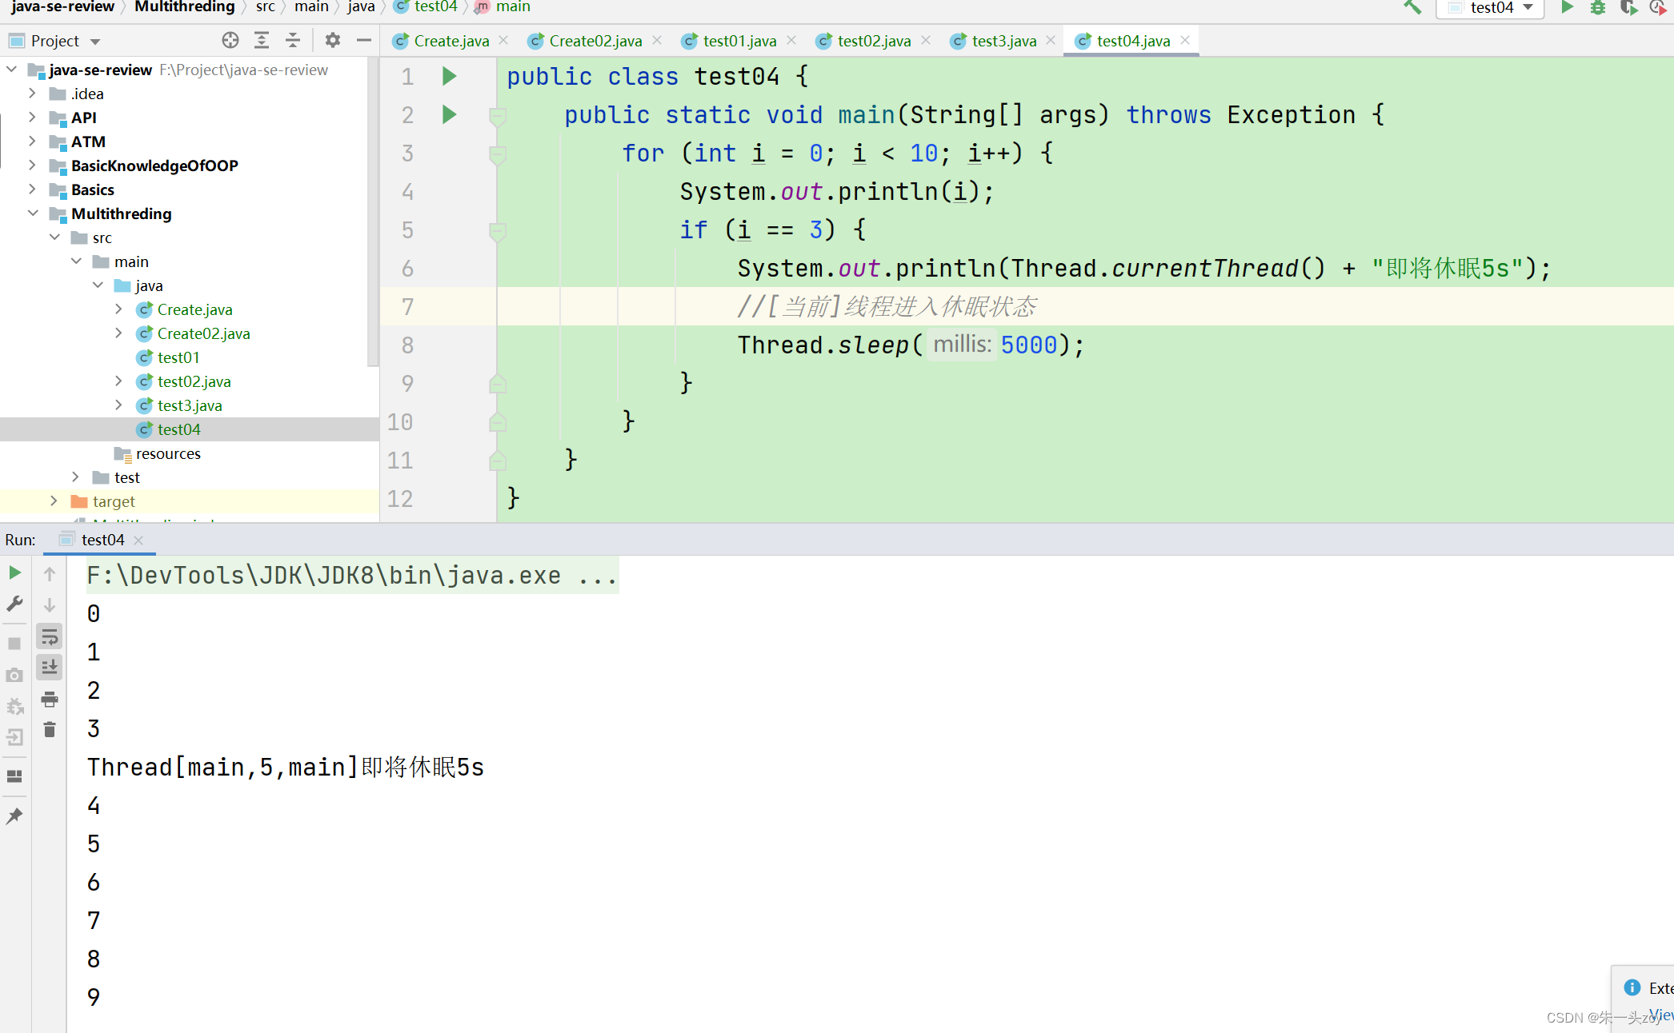Close the test04 Run tab
1674x1033 pixels.
pyautogui.click(x=138, y=540)
